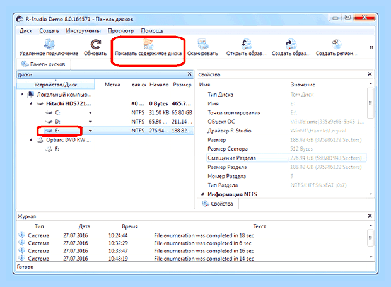Open the Инструменты menu
Viewport: 391px width, 287px height.
tap(83, 31)
